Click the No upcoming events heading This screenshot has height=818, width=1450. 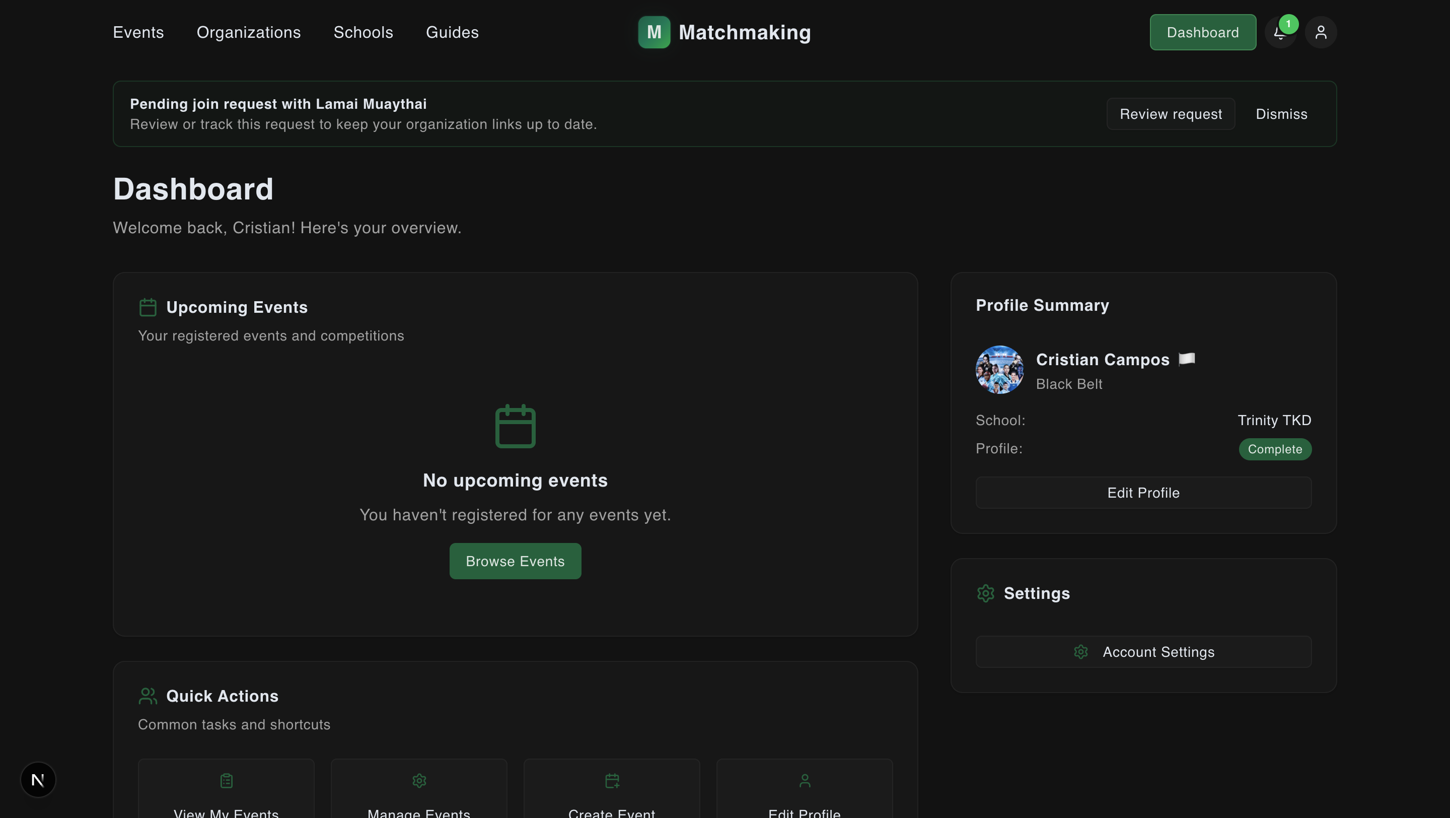(x=515, y=480)
